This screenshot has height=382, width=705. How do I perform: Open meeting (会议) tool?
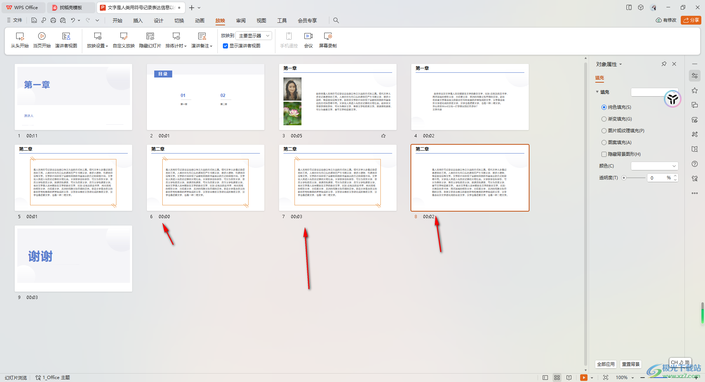[x=308, y=40]
